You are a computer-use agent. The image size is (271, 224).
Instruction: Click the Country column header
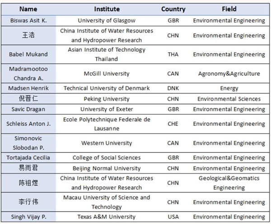(x=173, y=9)
